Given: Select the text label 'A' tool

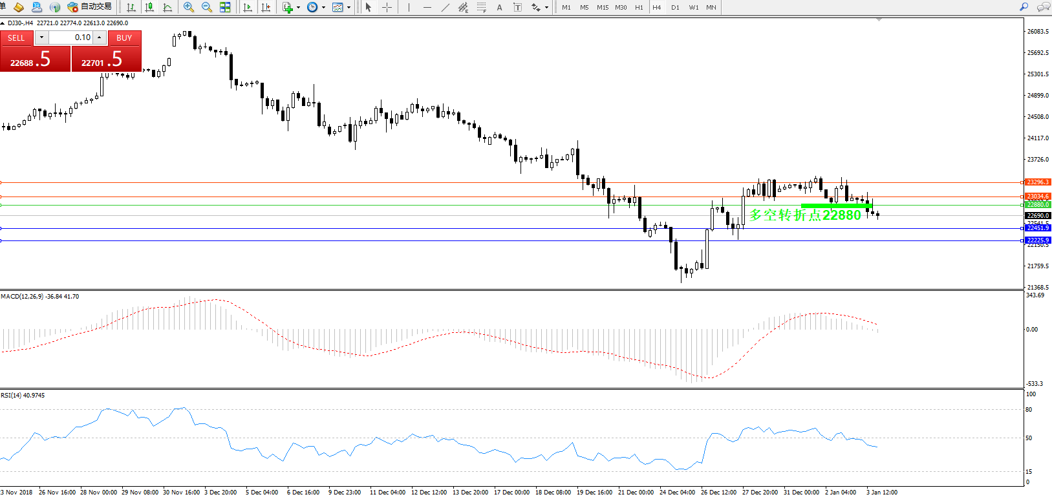Looking at the screenshot, I should coord(499,7).
